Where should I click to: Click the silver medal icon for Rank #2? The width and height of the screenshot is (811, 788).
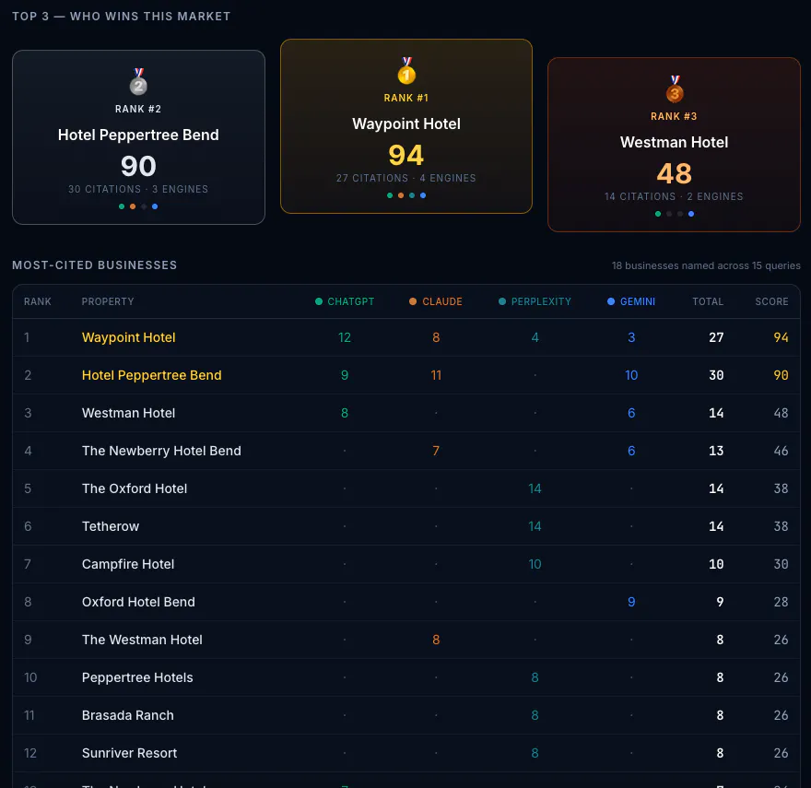click(x=138, y=81)
